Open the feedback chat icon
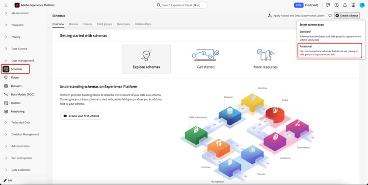The height and width of the screenshot is (185, 368). pyautogui.click(x=328, y=5)
